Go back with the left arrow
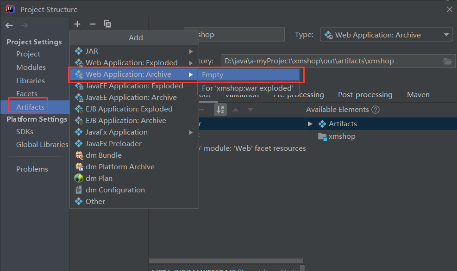457x271 pixels. pyautogui.click(x=9, y=25)
